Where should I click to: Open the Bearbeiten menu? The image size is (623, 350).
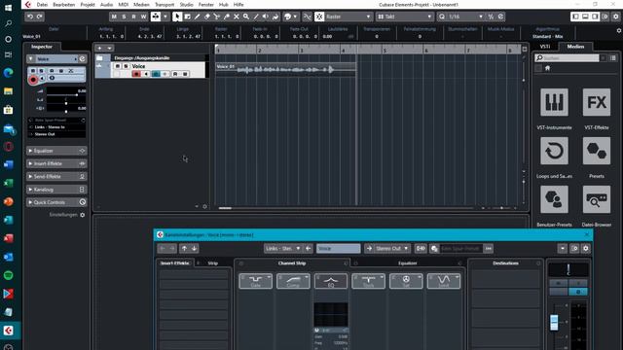(x=64, y=5)
